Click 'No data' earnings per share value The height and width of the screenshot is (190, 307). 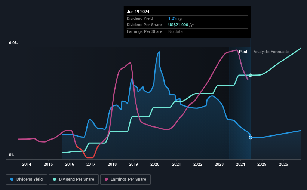pyautogui.click(x=175, y=31)
